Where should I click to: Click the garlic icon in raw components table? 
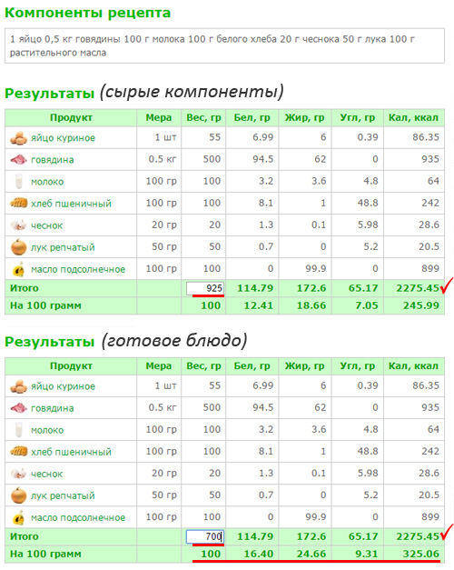pos(18,225)
